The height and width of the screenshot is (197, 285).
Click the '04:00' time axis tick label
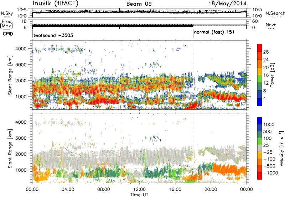pos(68,190)
